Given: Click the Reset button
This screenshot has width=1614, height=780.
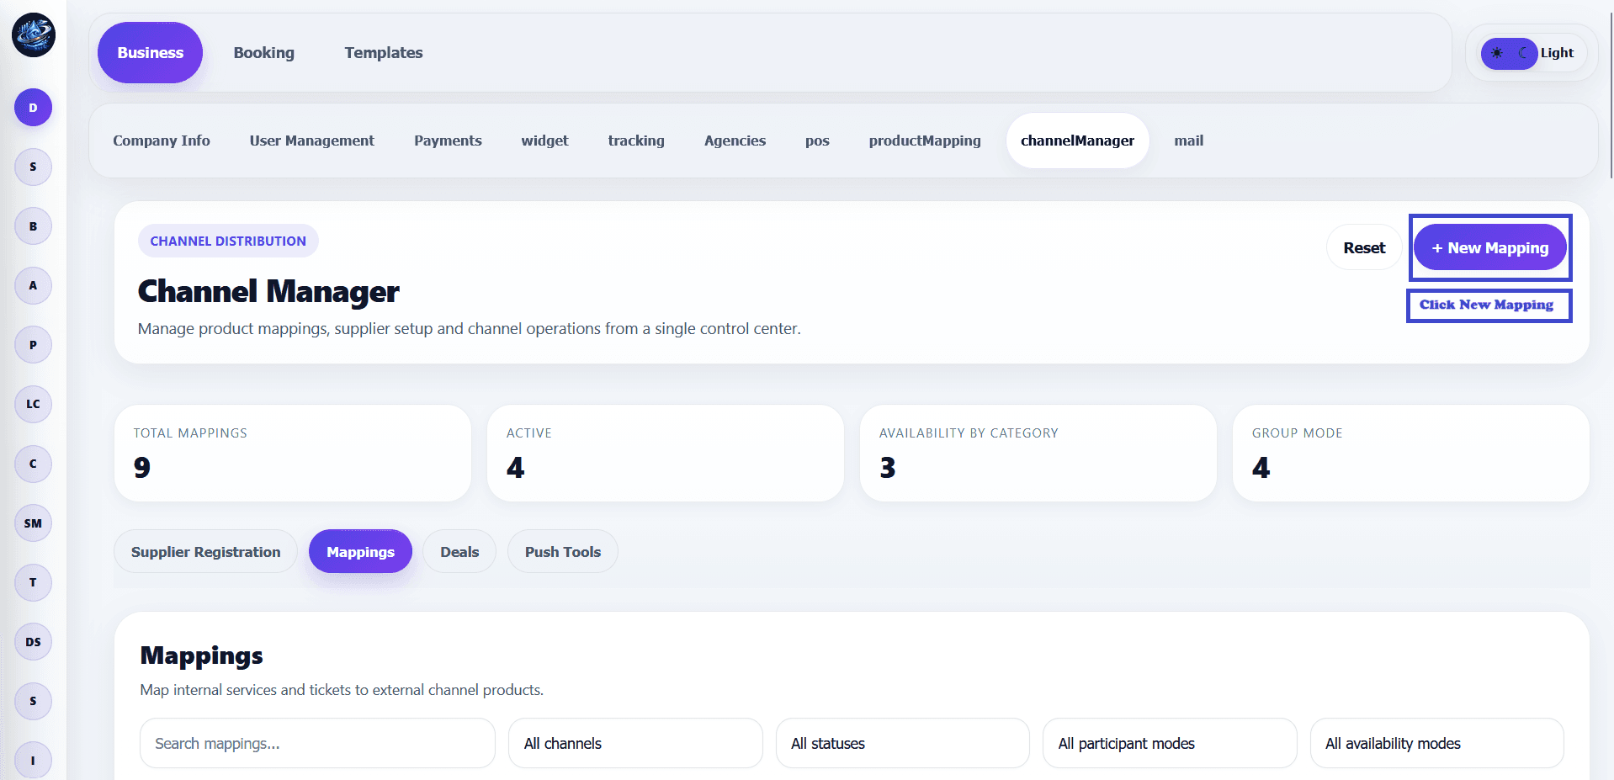Looking at the screenshot, I should point(1364,248).
